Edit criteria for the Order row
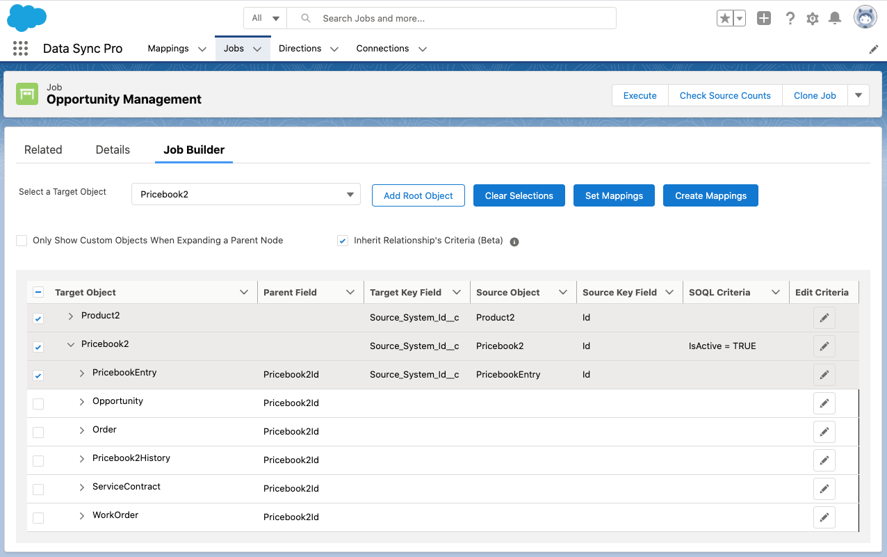 [x=824, y=432]
